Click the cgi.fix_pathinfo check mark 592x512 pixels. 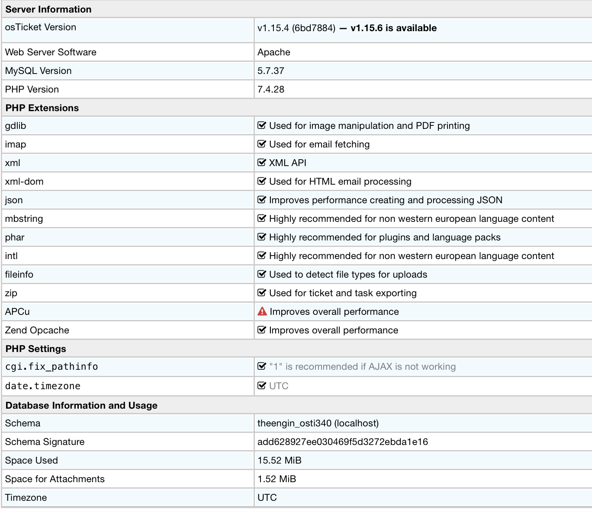tap(261, 366)
